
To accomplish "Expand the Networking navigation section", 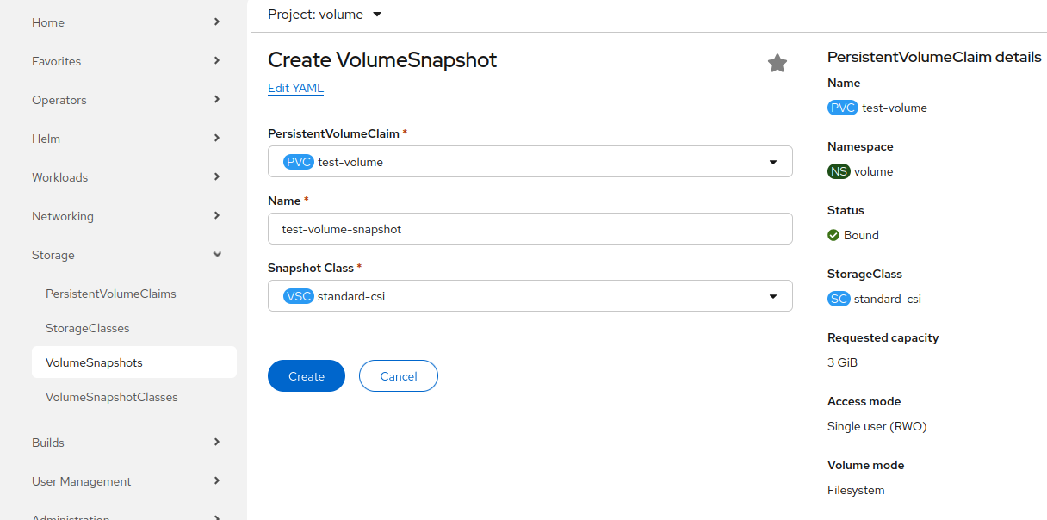I will [125, 216].
